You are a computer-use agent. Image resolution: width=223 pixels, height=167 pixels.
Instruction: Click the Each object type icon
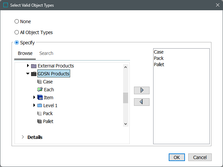[x=40, y=90]
